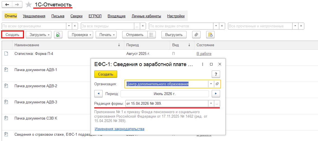Expand the read and unread filter dropdown
The image size is (318, 141).
click(295, 26)
